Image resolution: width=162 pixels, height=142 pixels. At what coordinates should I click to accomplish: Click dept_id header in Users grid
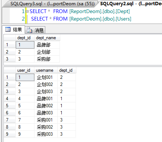click(67, 70)
